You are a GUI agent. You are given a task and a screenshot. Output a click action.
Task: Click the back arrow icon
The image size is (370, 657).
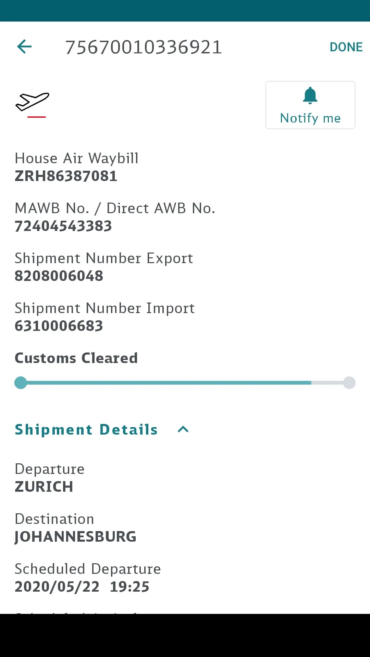pos(24,47)
